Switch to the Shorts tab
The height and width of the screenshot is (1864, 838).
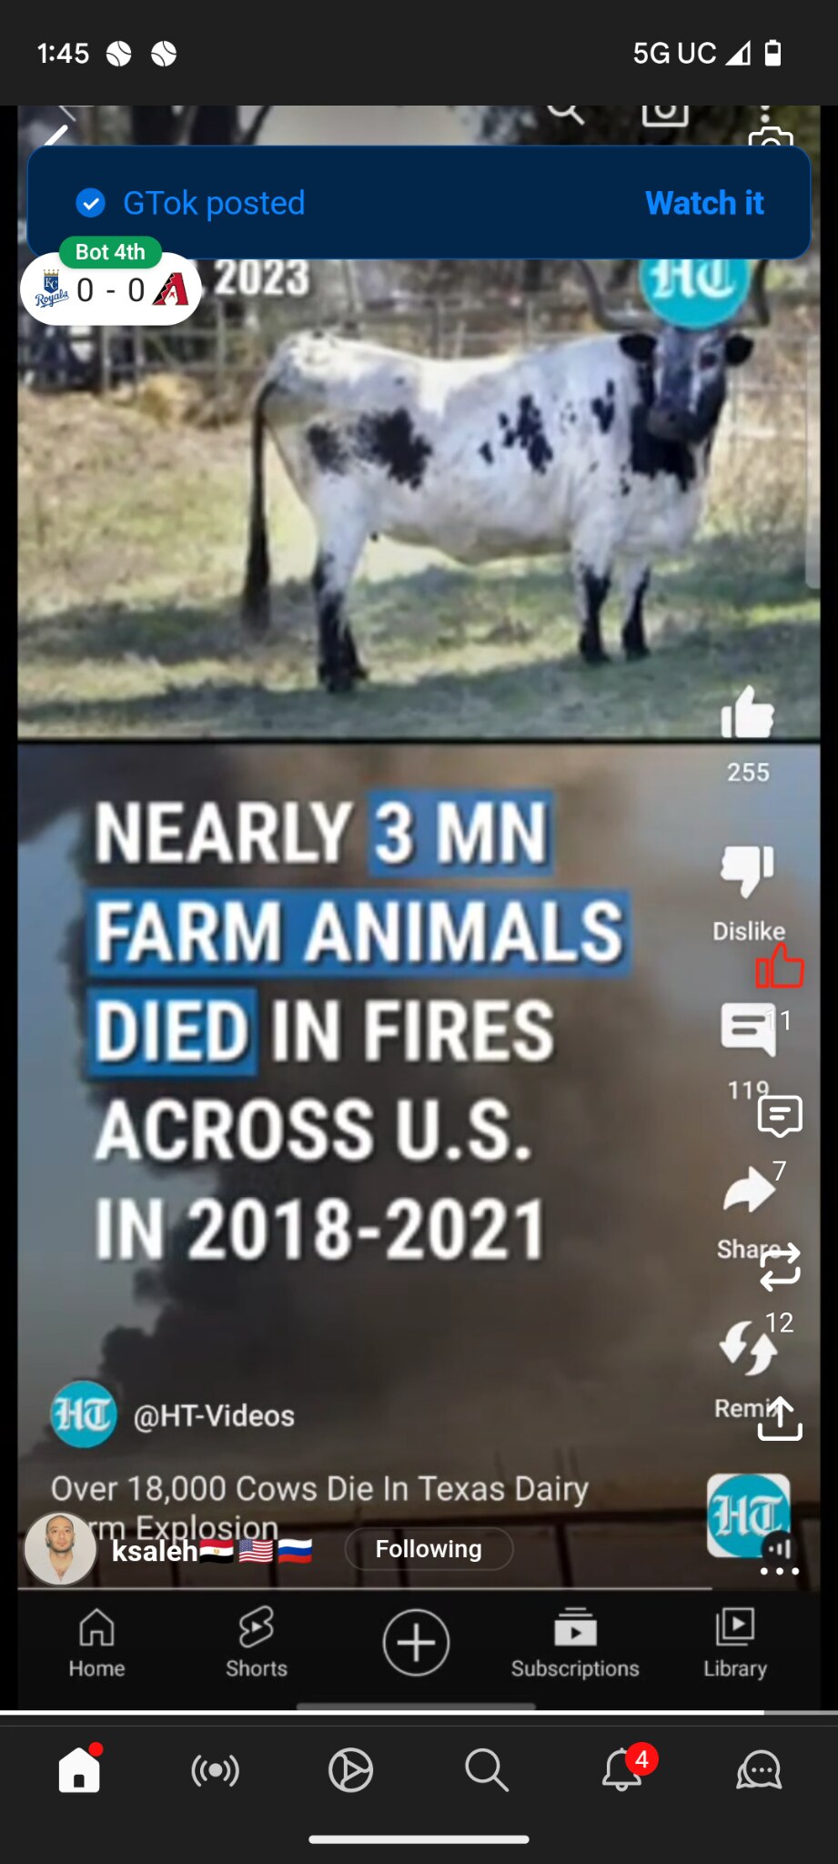point(257,1642)
